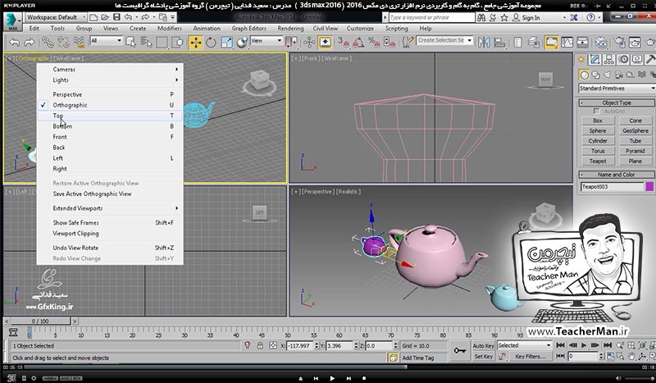The width and height of the screenshot is (656, 383).
Task: Toggle the 3D Snaps button
Action: [x=343, y=43]
